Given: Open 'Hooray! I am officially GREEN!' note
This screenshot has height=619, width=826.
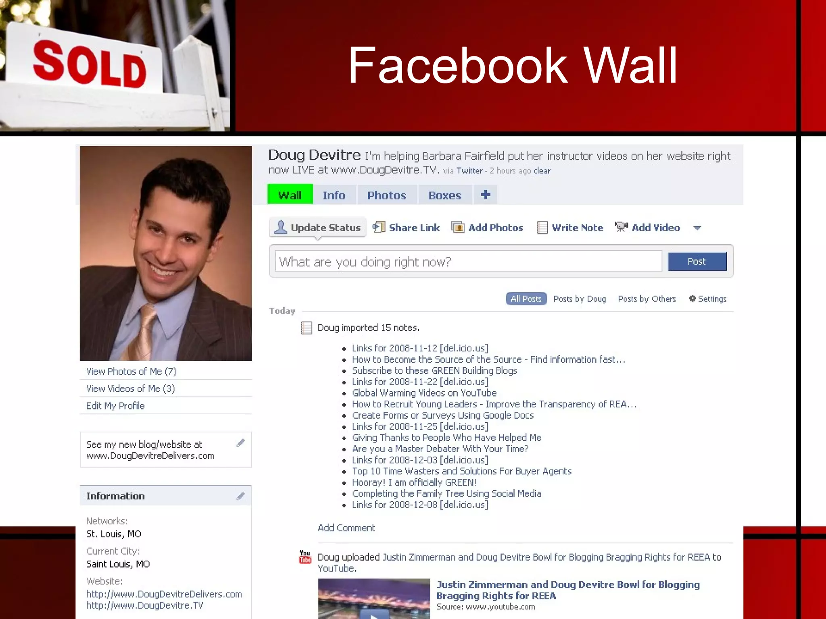Looking at the screenshot, I should click(414, 482).
